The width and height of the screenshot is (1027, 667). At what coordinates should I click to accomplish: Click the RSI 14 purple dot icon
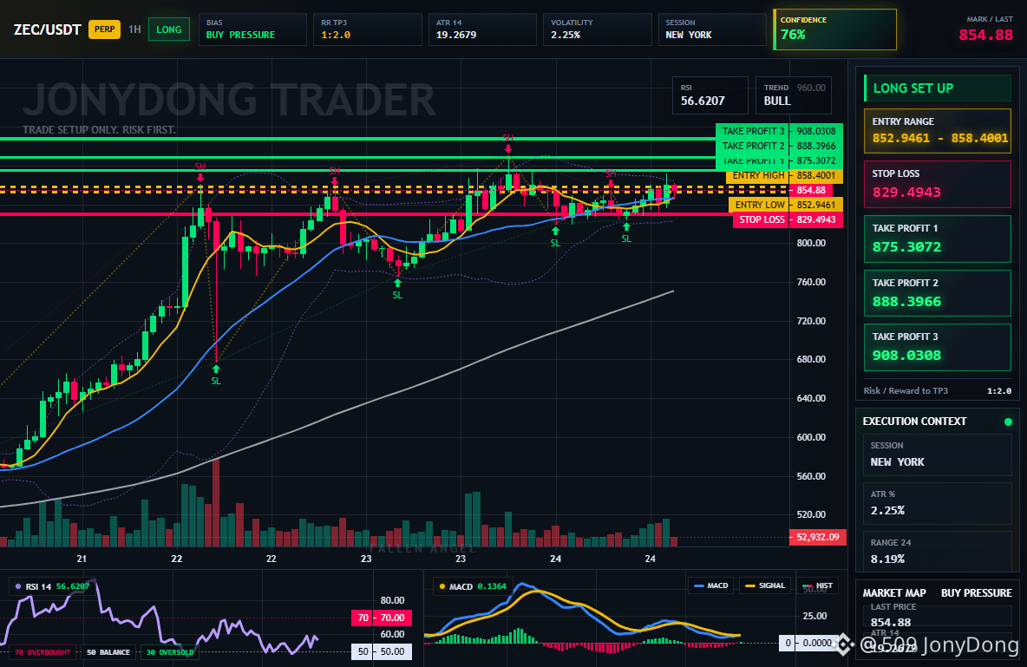17,586
